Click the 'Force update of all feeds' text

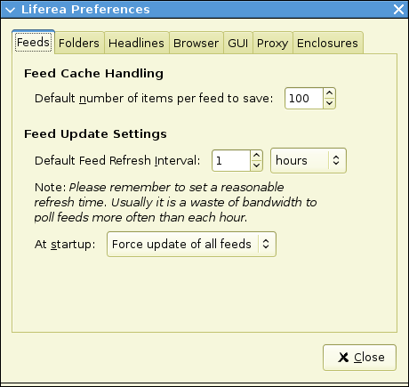click(x=181, y=245)
